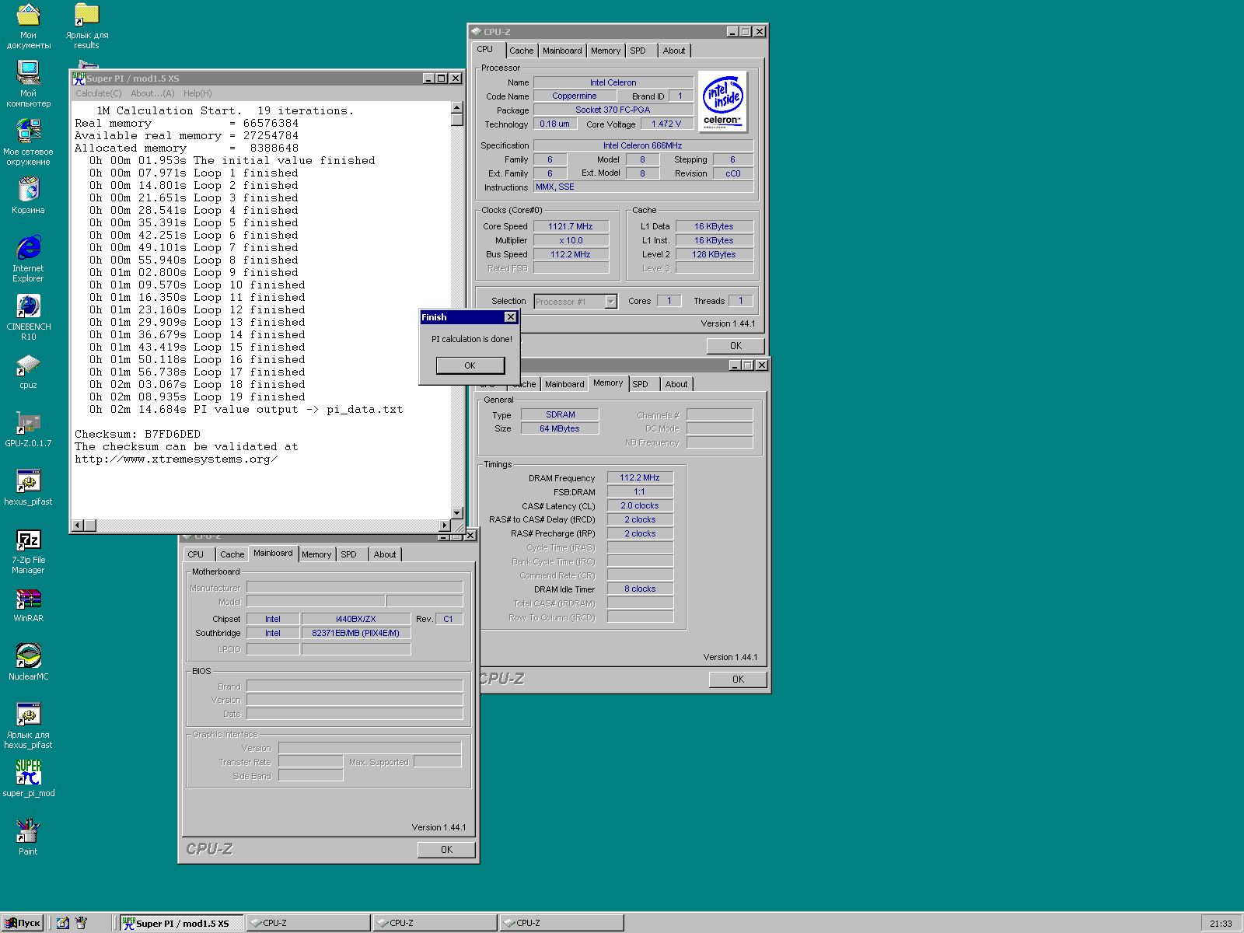The image size is (1244, 933).
Task: Select the About tab in Mainboard CPU-Z window
Action: (384, 554)
